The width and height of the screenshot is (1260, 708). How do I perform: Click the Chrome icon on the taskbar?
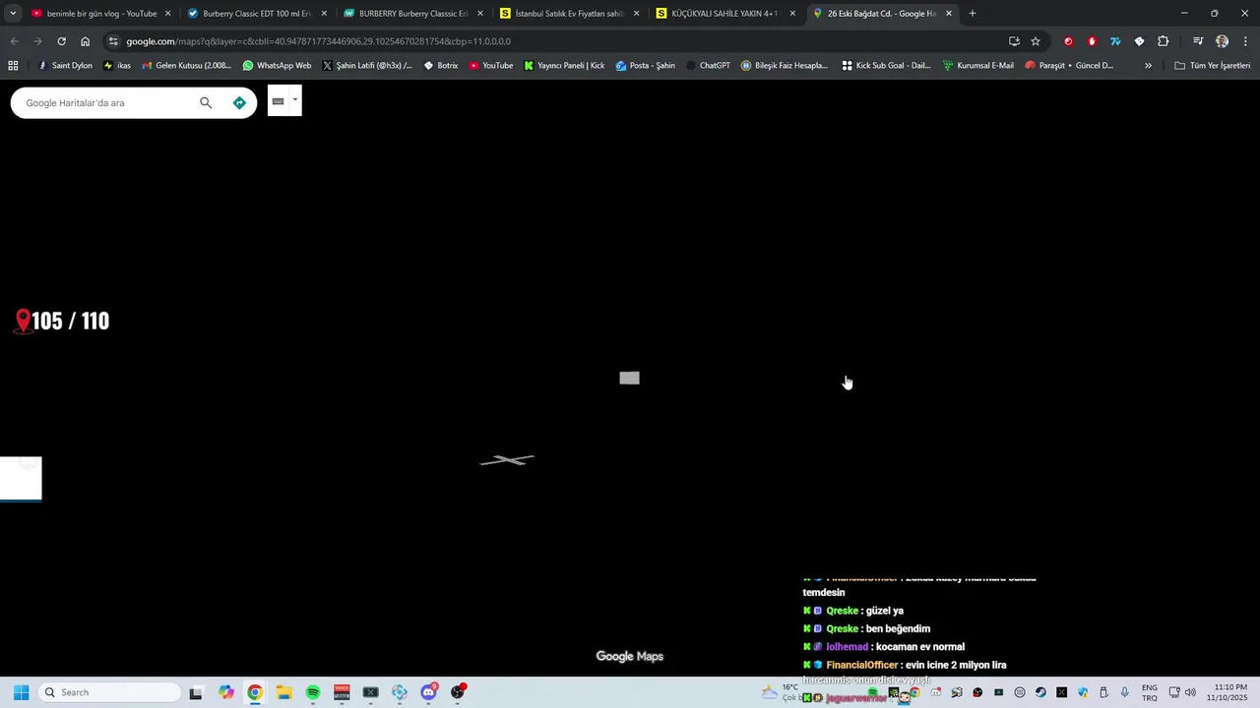click(255, 692)
